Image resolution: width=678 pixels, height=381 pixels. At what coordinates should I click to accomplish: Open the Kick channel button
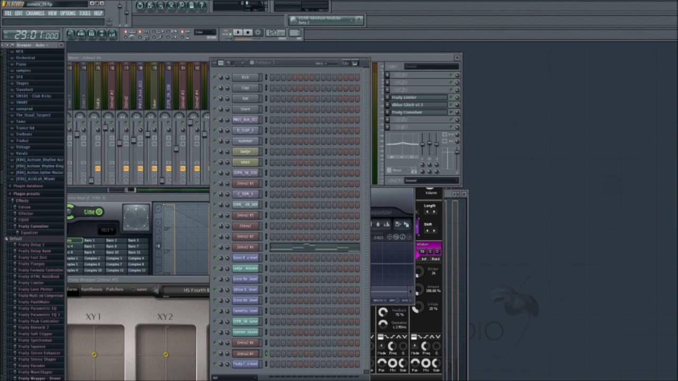click(245, 77)
